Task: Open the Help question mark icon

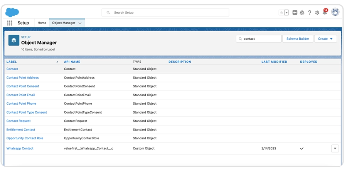Action: point(310,13)
